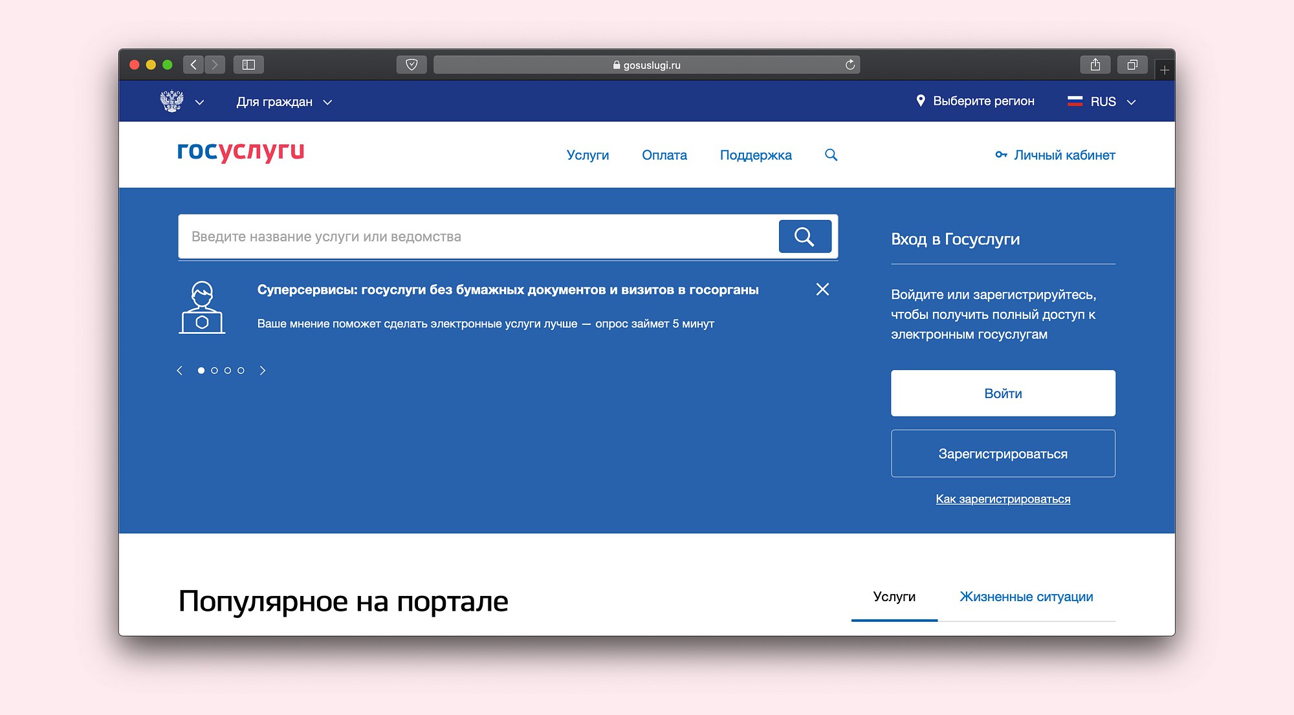
Task: Click the location pin icon
Action: pos(920,101)
